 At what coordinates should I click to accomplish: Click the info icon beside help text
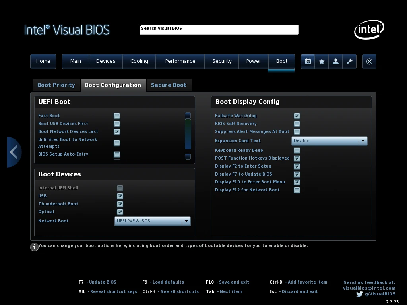35,247
